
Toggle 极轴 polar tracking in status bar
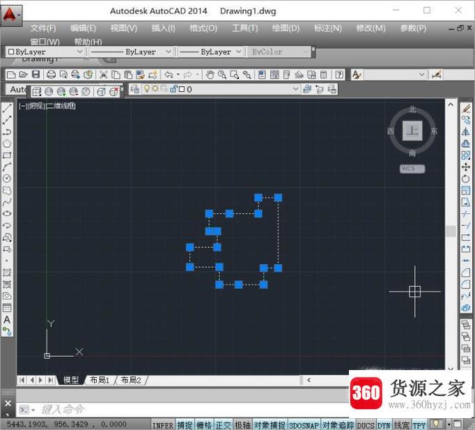point(242,425)
